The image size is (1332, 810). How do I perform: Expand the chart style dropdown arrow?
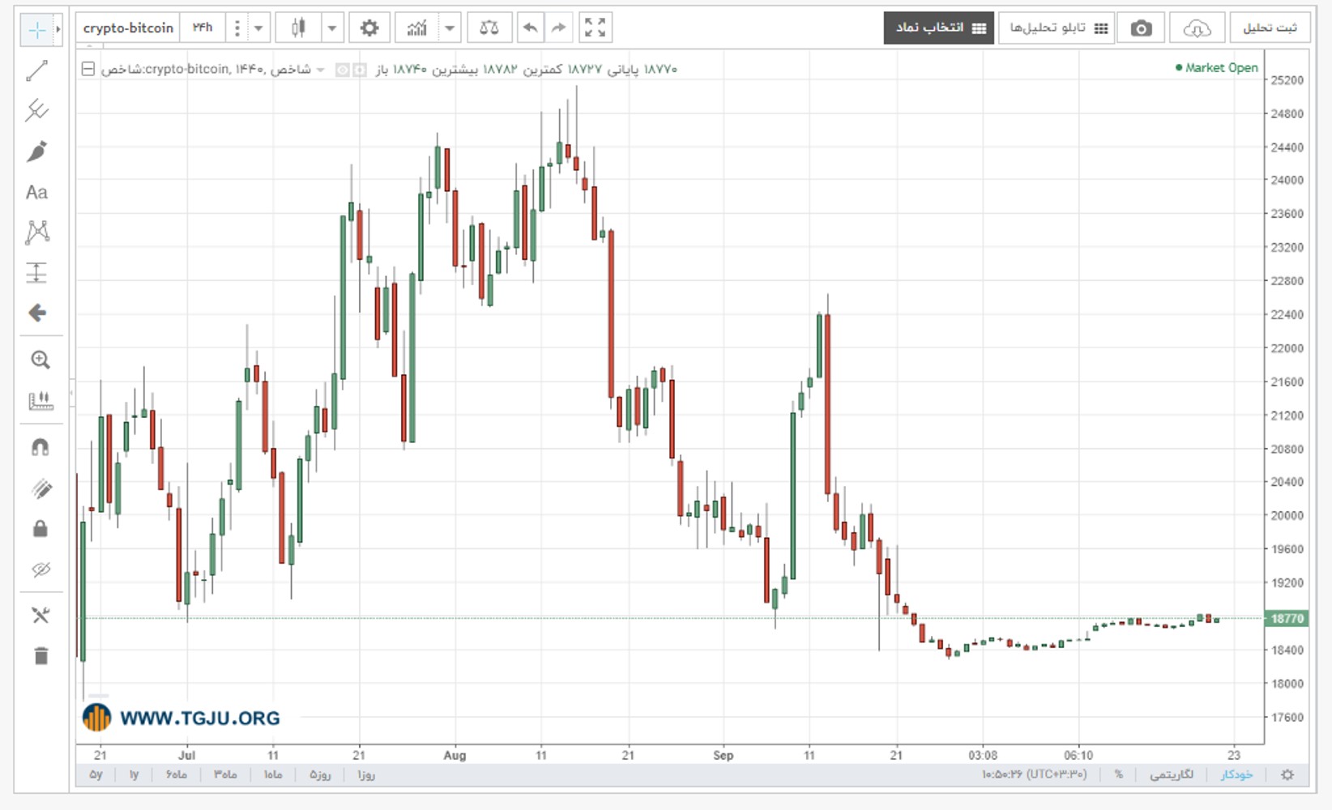(332, 28)
